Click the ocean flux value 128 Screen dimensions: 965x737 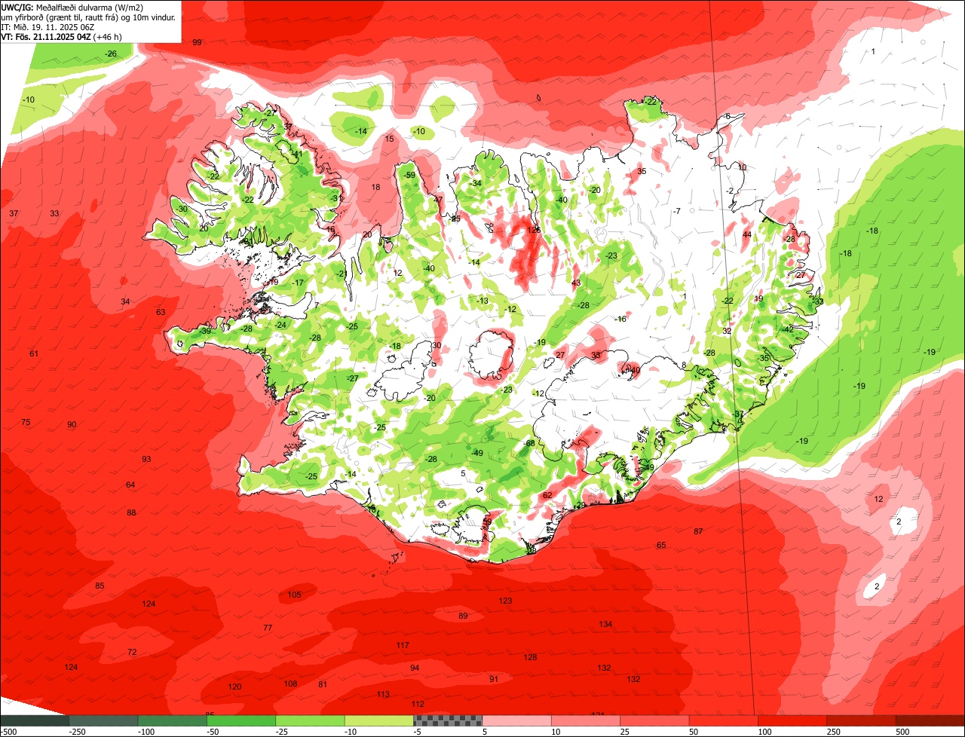530,657
